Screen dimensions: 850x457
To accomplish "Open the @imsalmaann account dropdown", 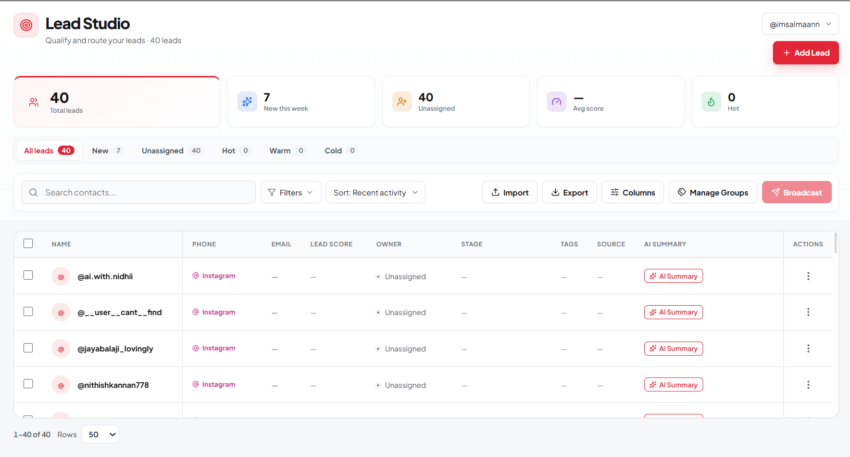I will 800,24.
